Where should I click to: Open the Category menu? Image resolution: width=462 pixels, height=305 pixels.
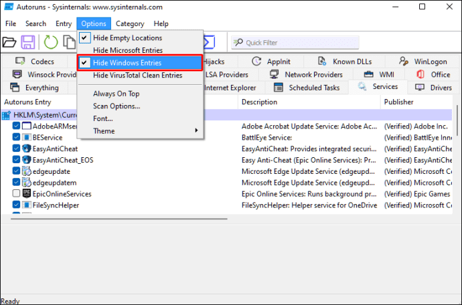[x=129, y=23]
